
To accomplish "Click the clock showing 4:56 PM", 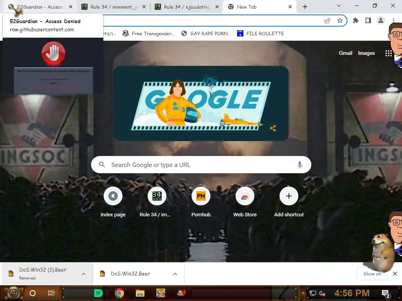I will coord(352,293).
